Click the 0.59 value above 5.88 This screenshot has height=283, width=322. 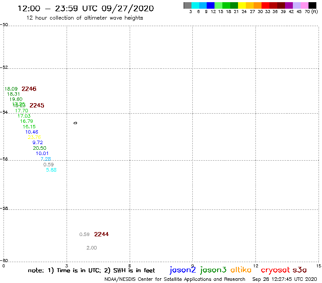point(48,165)
